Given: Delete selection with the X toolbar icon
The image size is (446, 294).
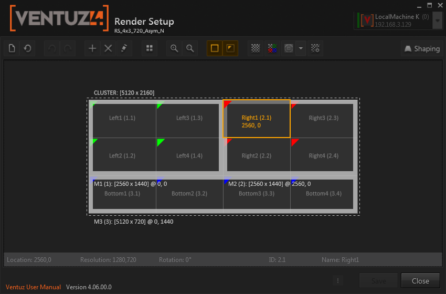Looking at the screenshot, I should pyautogui.click(x=108, y=48).
